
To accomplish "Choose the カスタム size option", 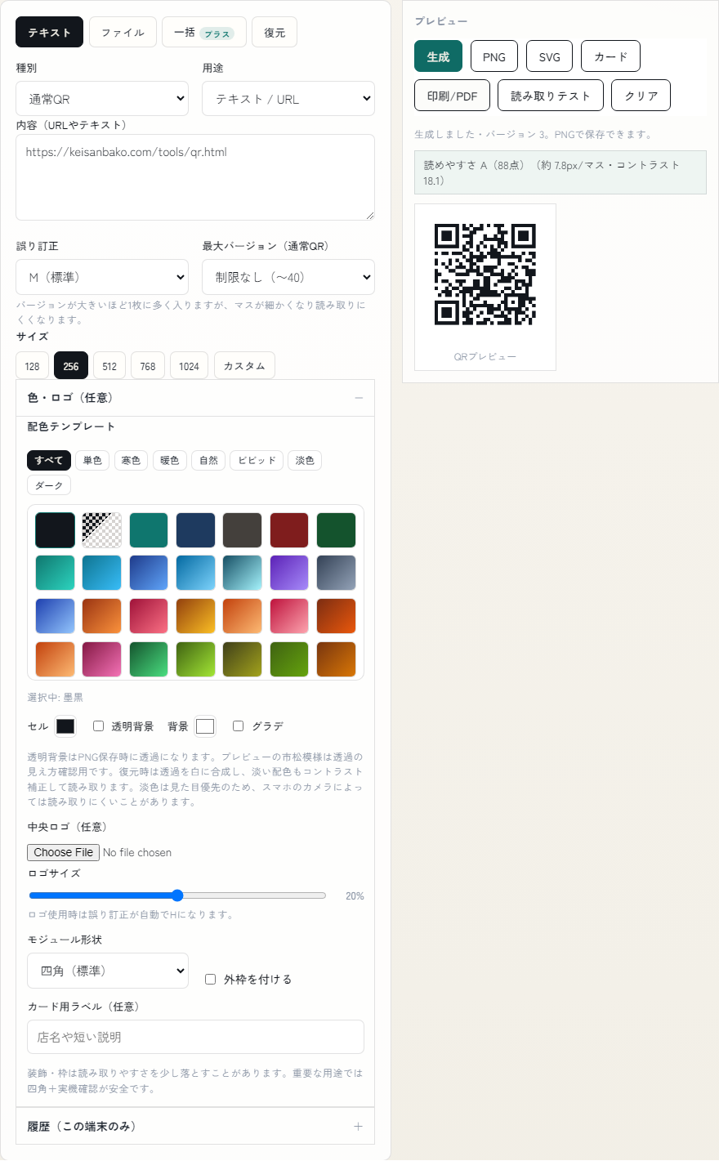I will point(244,366).
